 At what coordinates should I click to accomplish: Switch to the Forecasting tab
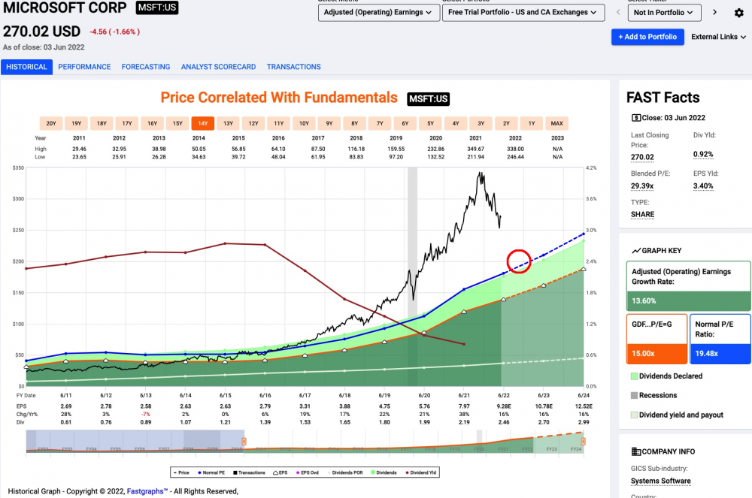[x=146, y=67]
